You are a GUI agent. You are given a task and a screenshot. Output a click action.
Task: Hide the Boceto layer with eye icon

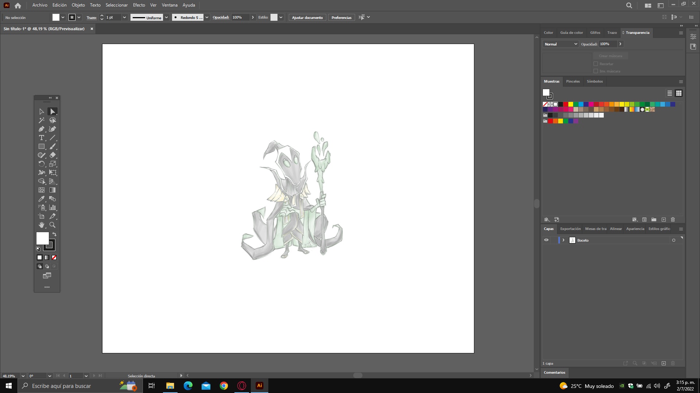pos(546,240)
